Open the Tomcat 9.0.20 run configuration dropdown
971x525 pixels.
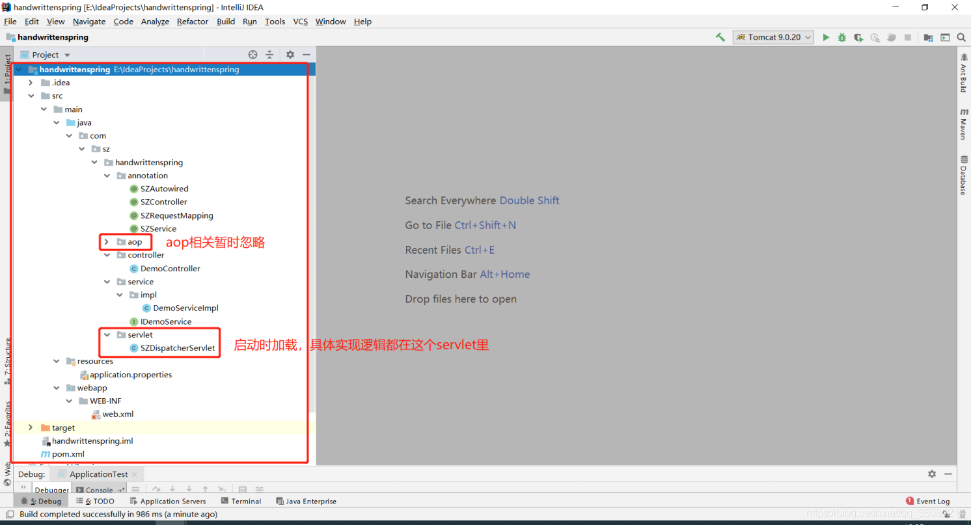point(773,37)
